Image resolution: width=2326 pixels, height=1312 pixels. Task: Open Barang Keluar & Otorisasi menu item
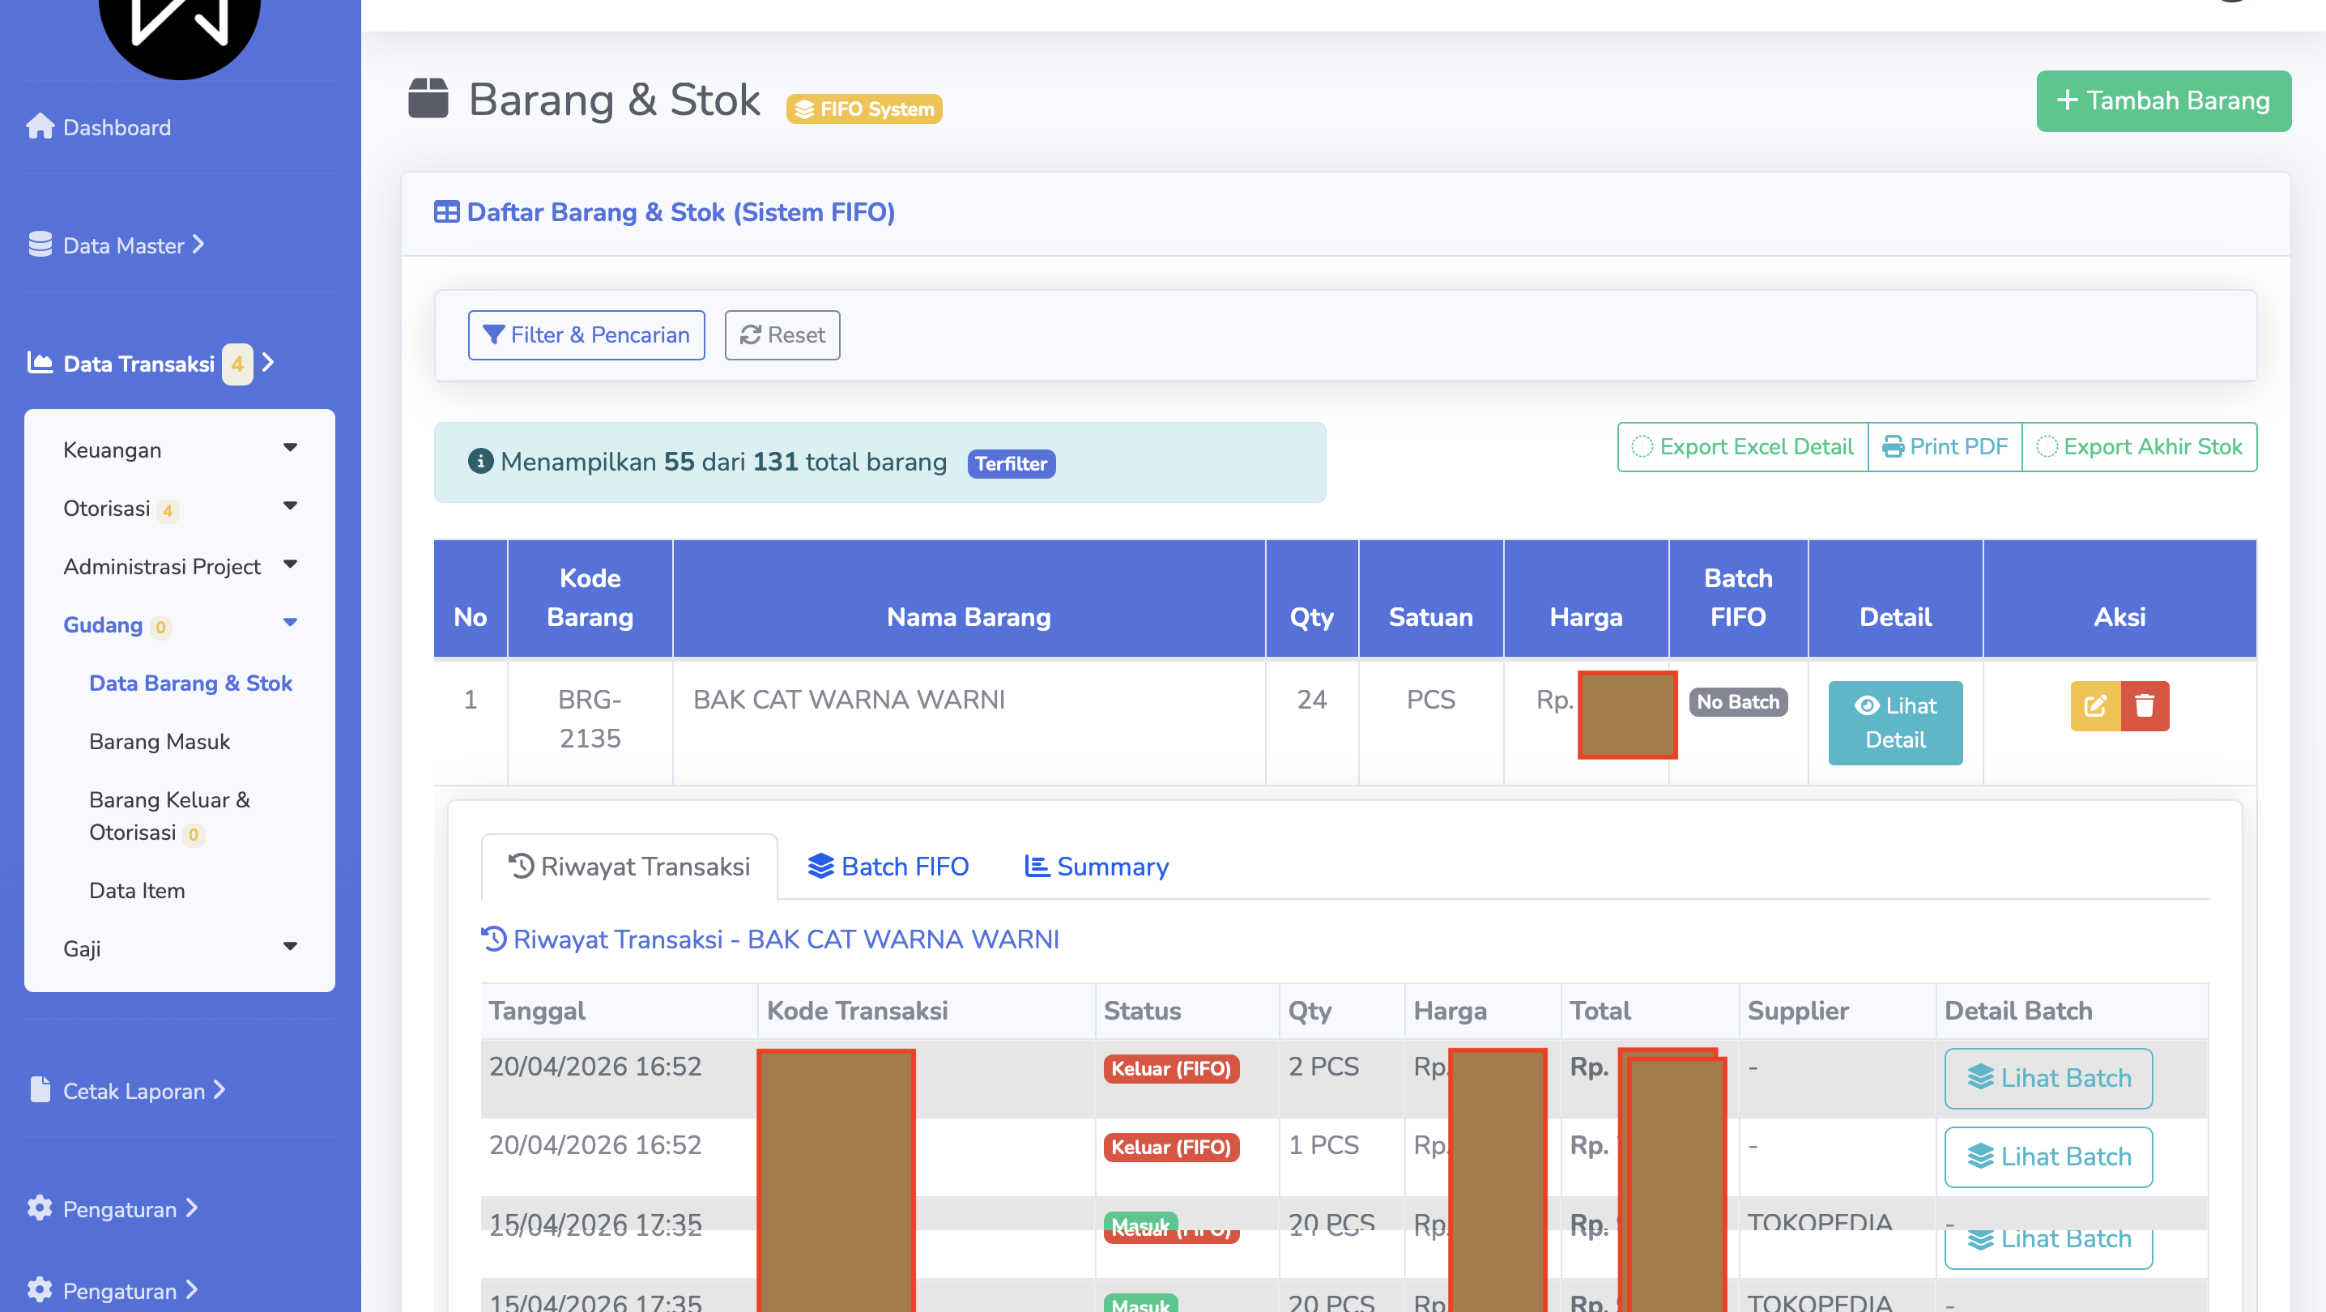(x=170, y=816)
